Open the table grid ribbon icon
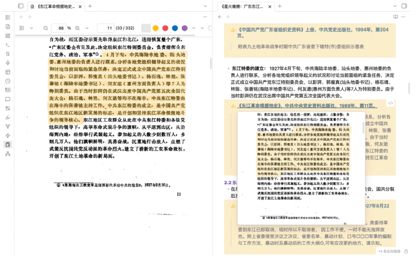 click(x=8, y=90)
